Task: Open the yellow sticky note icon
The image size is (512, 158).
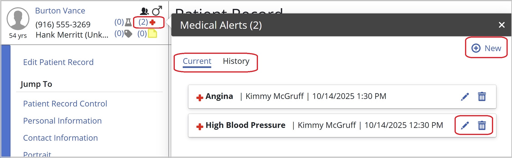Action: [152, 34]
